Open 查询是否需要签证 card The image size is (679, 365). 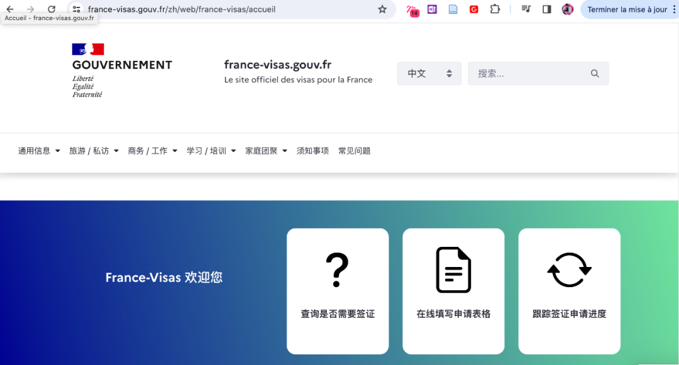[338, 291]
